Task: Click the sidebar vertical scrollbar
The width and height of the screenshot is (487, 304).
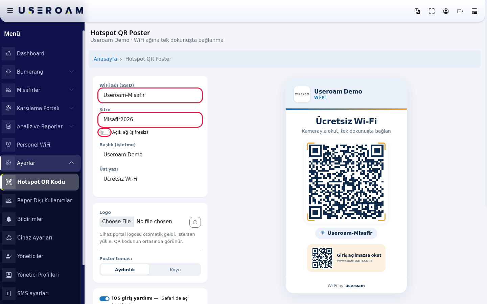Action: click(83, 148)
